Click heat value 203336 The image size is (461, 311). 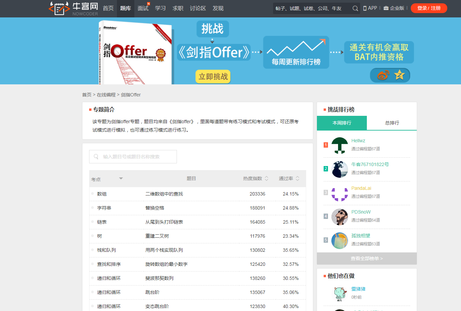(x=257, y=194)
